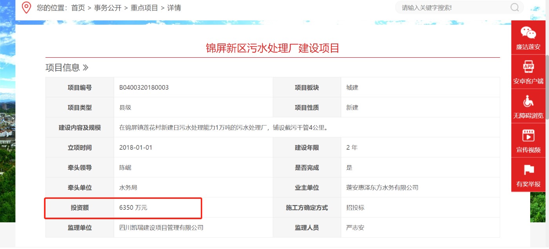Click the 蓬安惠泽东方水务有限公司 owner cell
Screen dimensions: 549x249
click(x=382, y=187)
